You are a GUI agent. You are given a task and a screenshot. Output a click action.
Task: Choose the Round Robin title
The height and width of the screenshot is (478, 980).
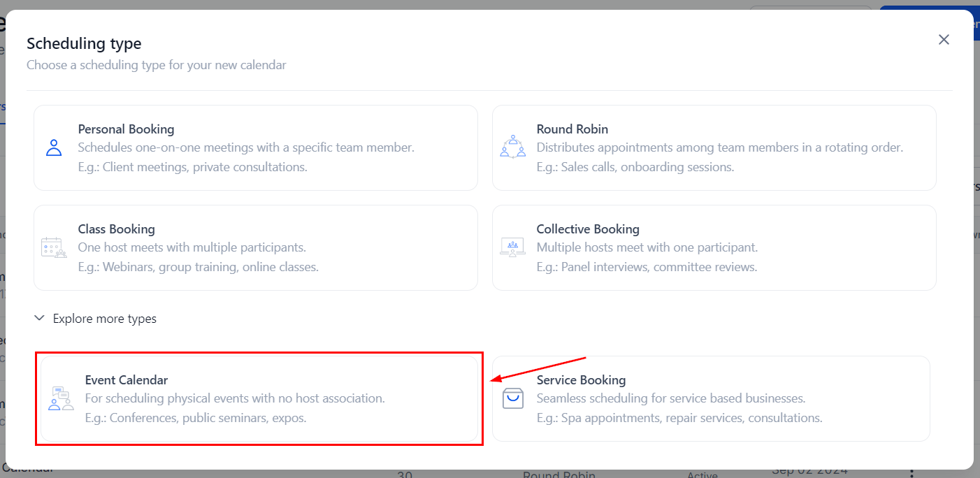tap(572, 129)
